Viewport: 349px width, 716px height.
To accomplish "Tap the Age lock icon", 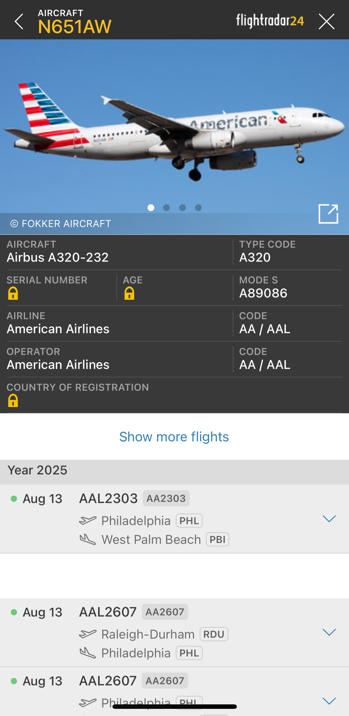I will click(x=129, y=293).
